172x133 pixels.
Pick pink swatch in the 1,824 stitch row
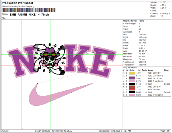[x=132, y=95]
